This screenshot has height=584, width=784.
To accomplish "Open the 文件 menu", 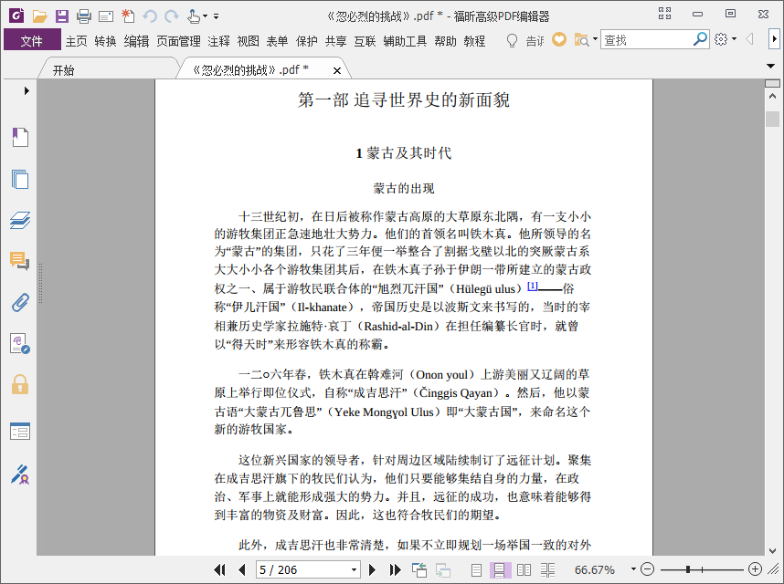I will 32,40.
